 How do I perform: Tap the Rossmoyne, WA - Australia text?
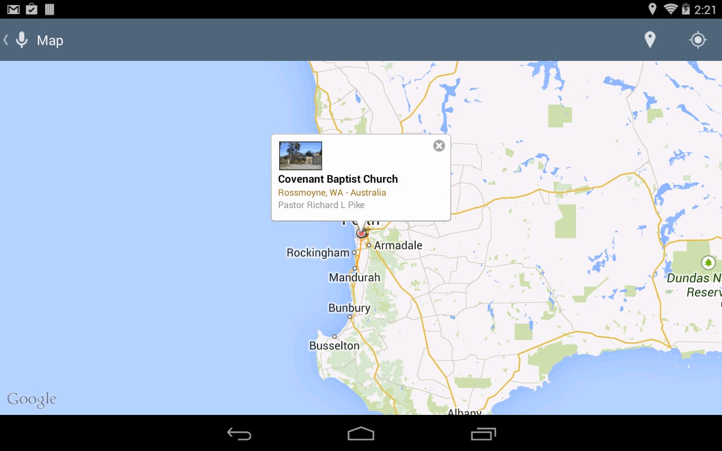[x=332, y=192]
